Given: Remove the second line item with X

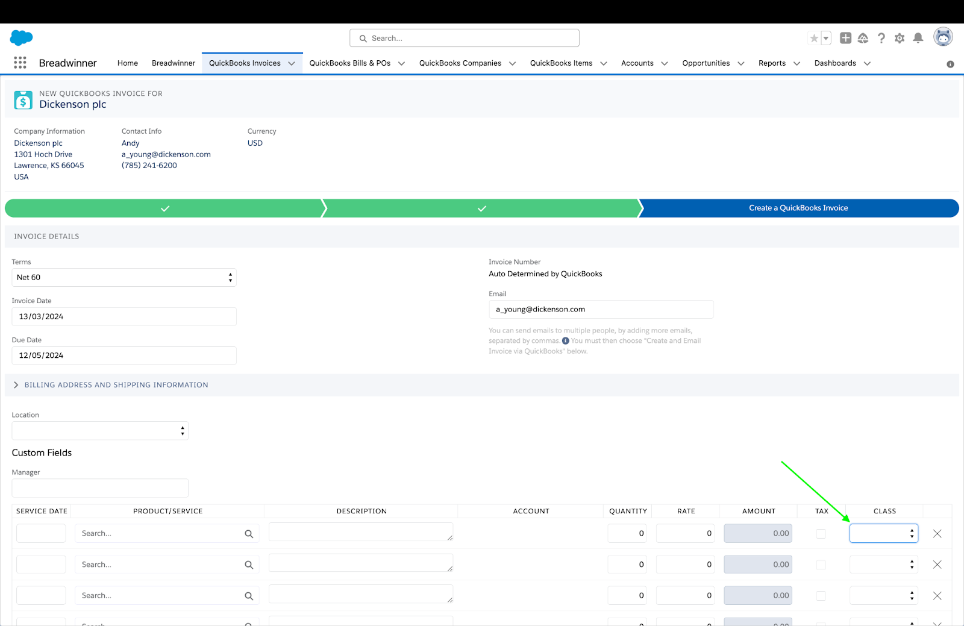Looking at the screenshot, I should click(x=937, y=565).
